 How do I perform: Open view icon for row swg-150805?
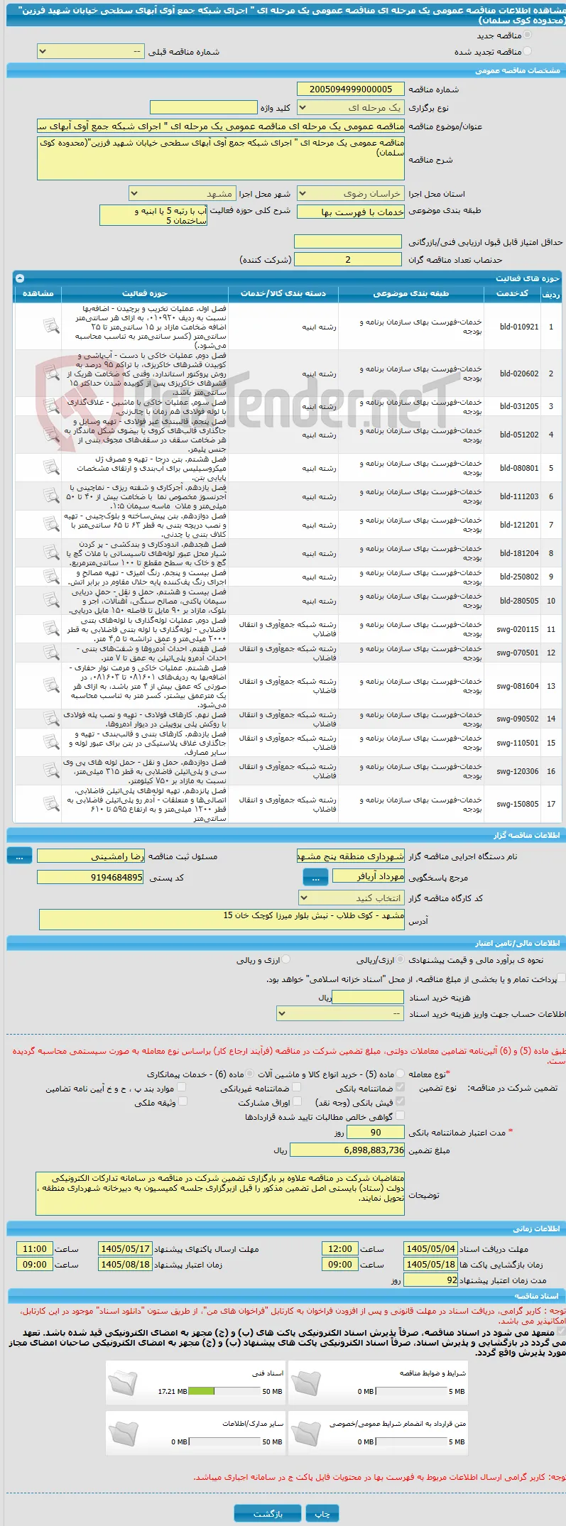pos(51,803)
